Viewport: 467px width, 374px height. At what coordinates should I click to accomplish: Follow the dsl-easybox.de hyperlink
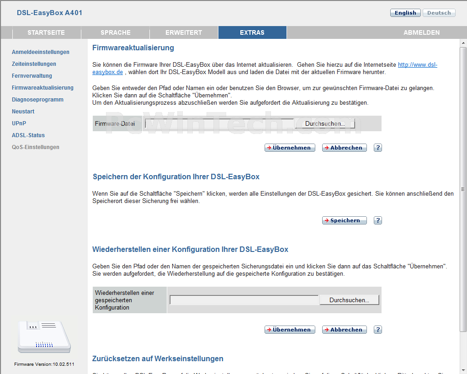click(x=418, y=64)
